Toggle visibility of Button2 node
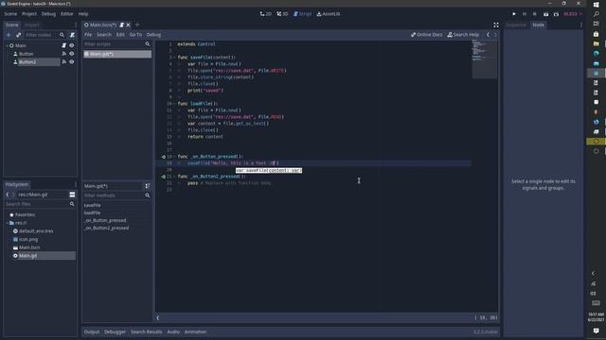The image size is (606, 340). tap(72, 61)
